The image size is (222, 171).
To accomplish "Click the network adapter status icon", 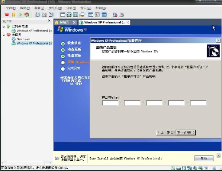I will tap(190, 168).
